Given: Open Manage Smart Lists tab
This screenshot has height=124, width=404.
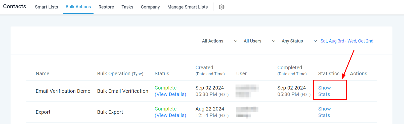Looking at the screenshot, I should [x=188, y=7].
